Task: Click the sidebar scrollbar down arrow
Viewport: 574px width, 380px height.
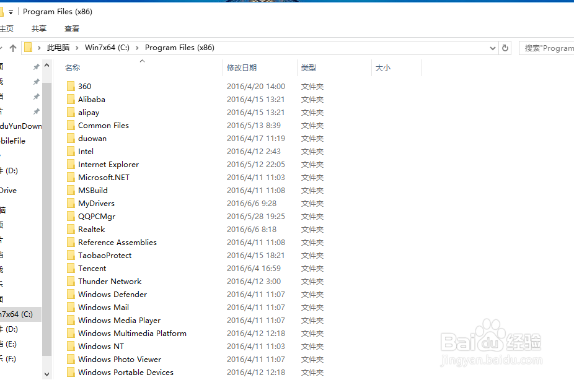Action: [46, 374]
